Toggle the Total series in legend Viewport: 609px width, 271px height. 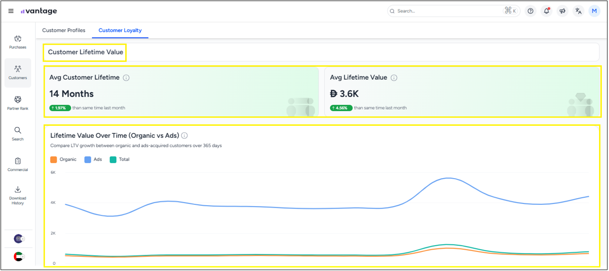[x=120, y=160]
